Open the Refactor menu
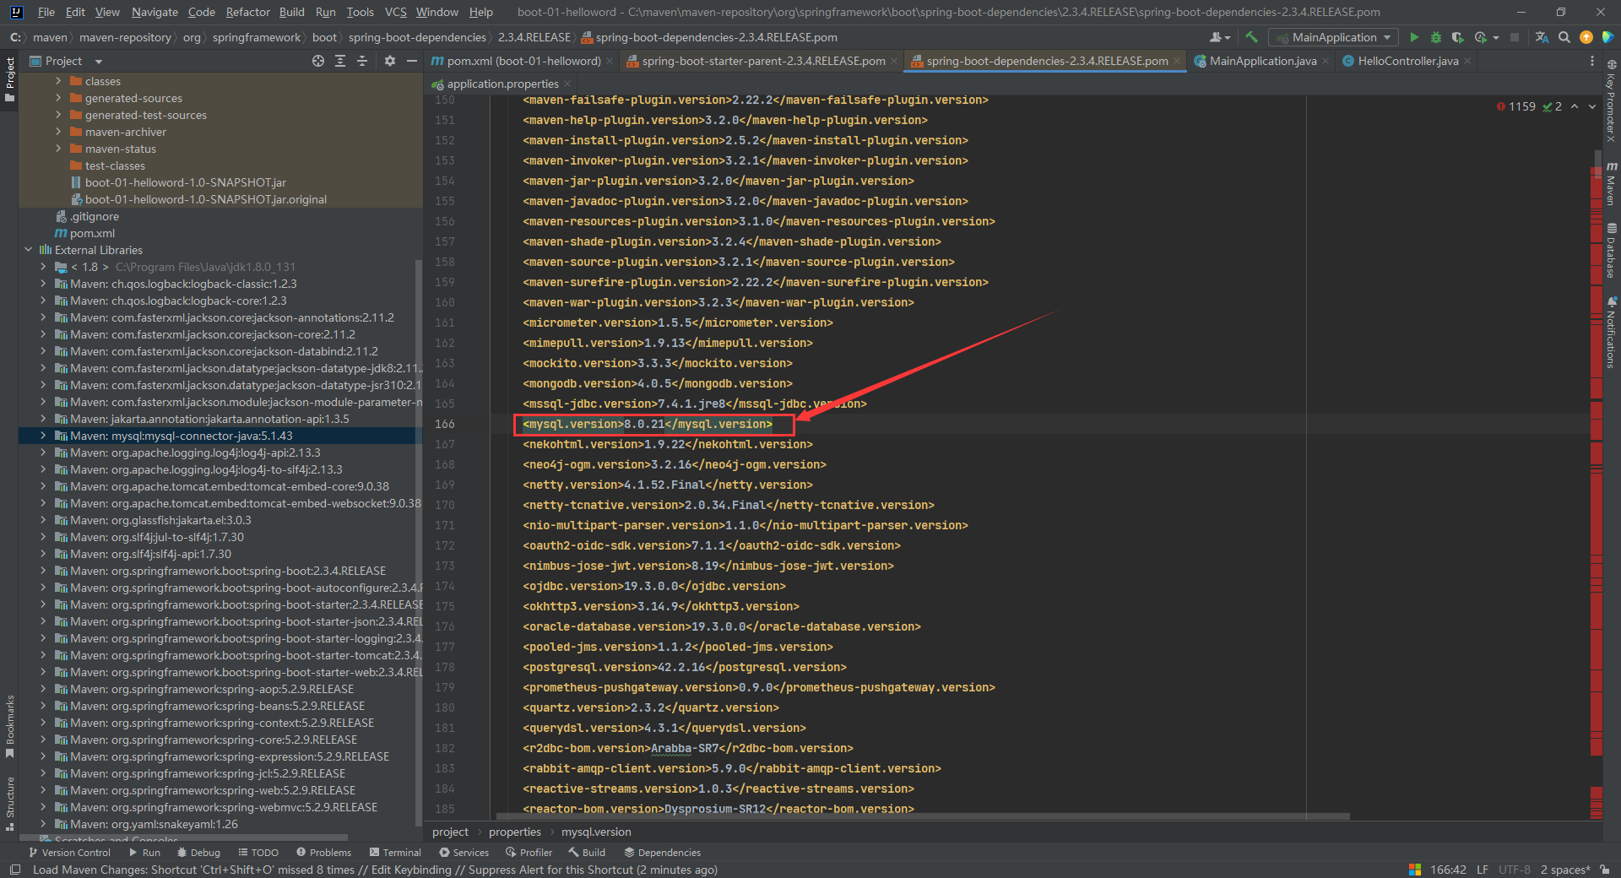The width and height of the screenshot is (1621, 878). coord(247,12)
